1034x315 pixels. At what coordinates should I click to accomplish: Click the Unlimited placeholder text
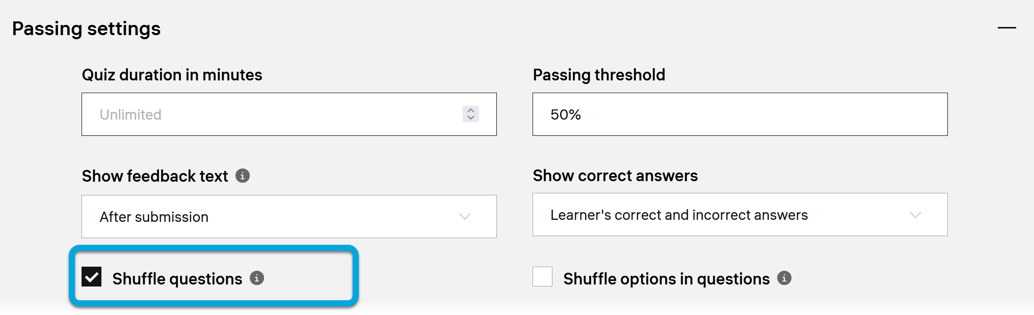[x=130, y=114]
